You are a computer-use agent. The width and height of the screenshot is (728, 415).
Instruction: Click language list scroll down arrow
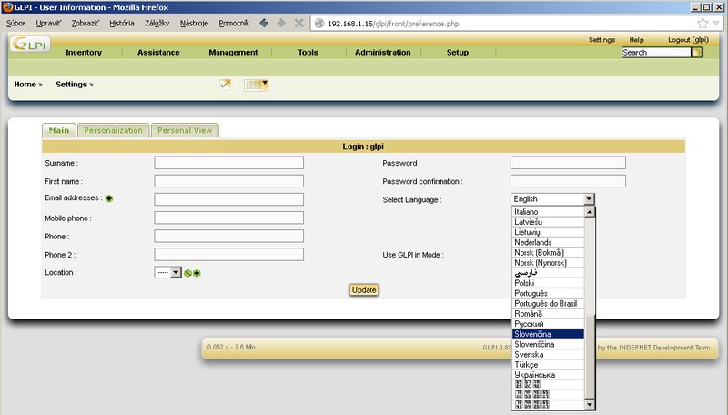point(590,405)
